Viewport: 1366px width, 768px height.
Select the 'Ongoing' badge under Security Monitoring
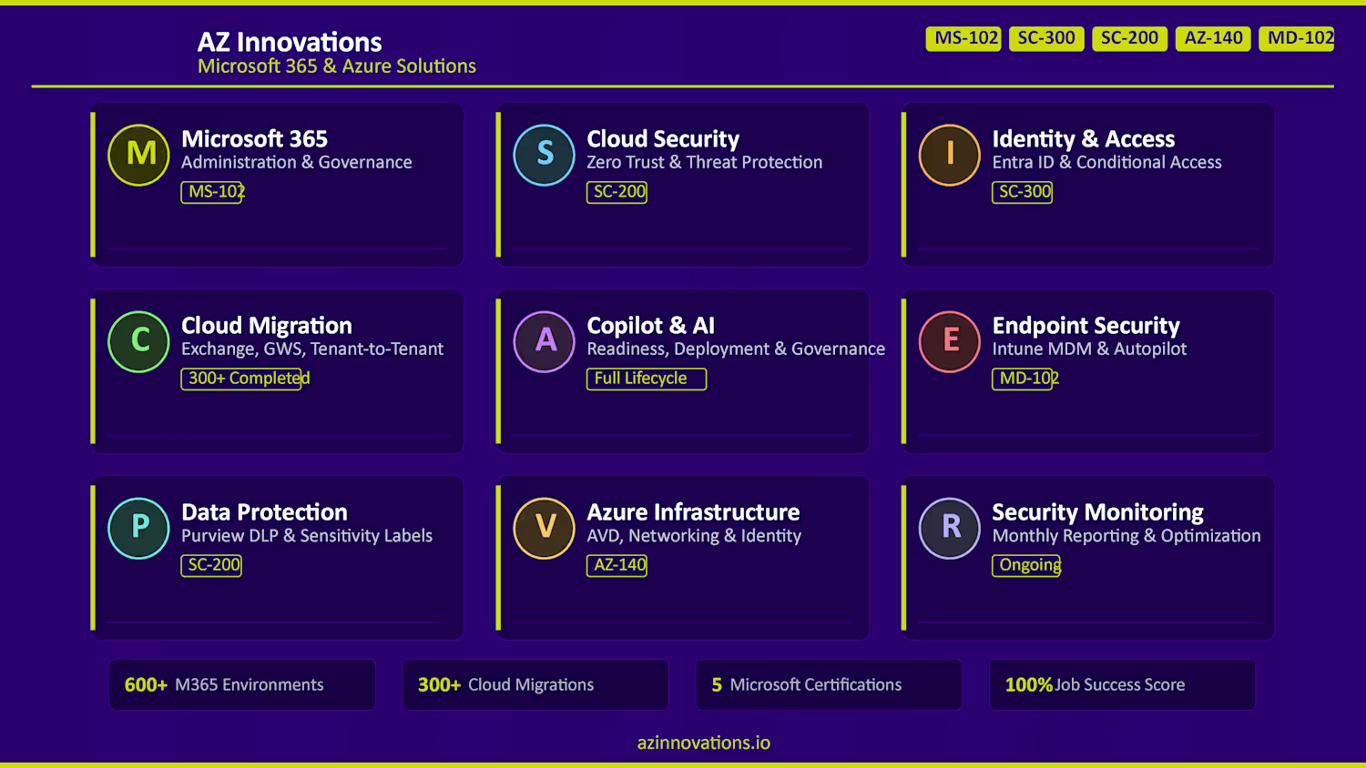click(1026, 565)
